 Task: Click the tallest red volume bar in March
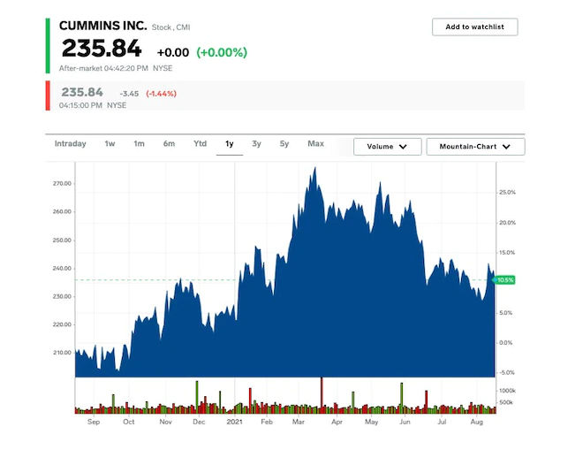tap(322, 395)
